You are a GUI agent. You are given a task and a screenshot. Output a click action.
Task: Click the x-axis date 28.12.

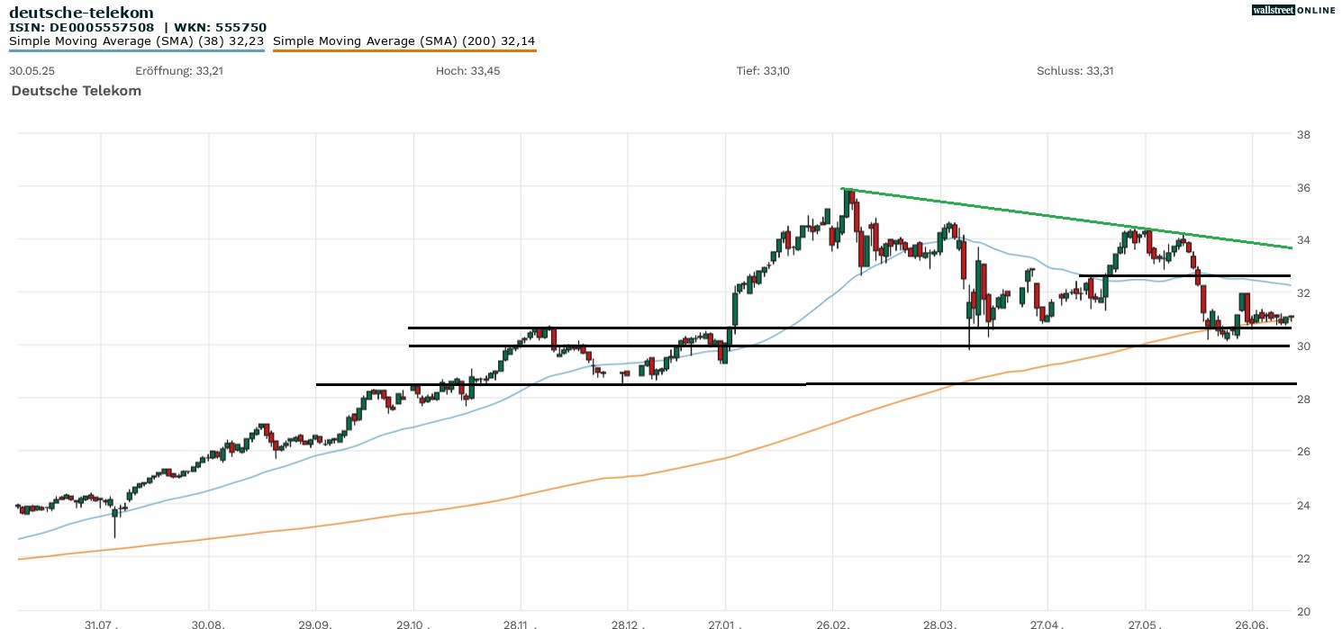coord(628,623)
